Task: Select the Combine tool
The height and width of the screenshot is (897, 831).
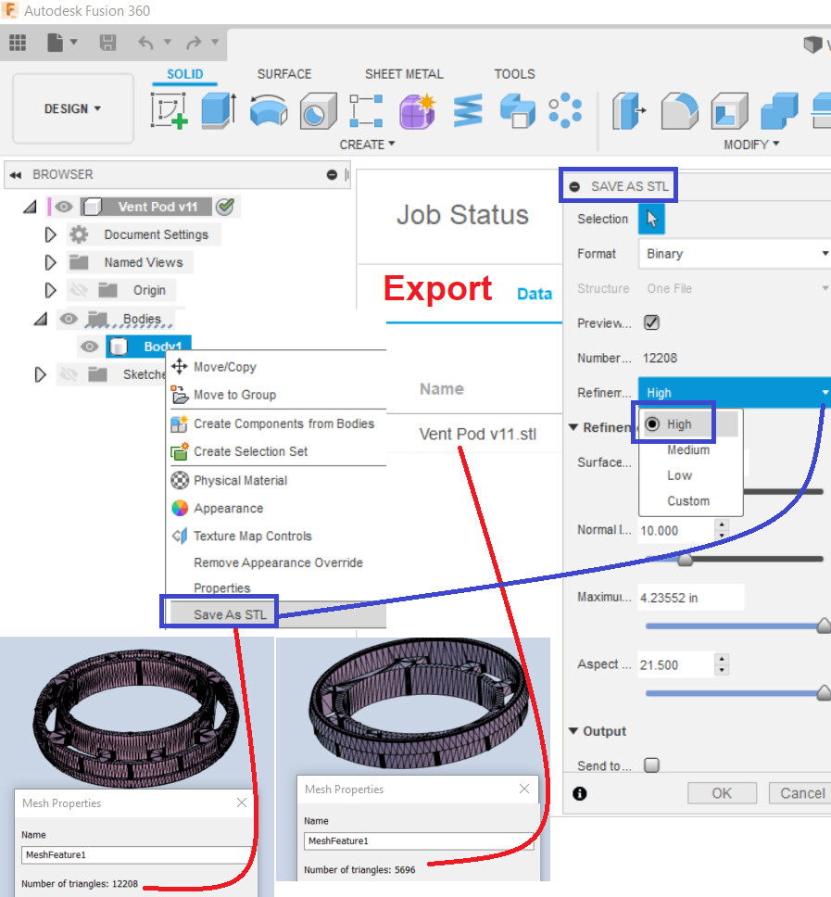Action: [779, 111]
